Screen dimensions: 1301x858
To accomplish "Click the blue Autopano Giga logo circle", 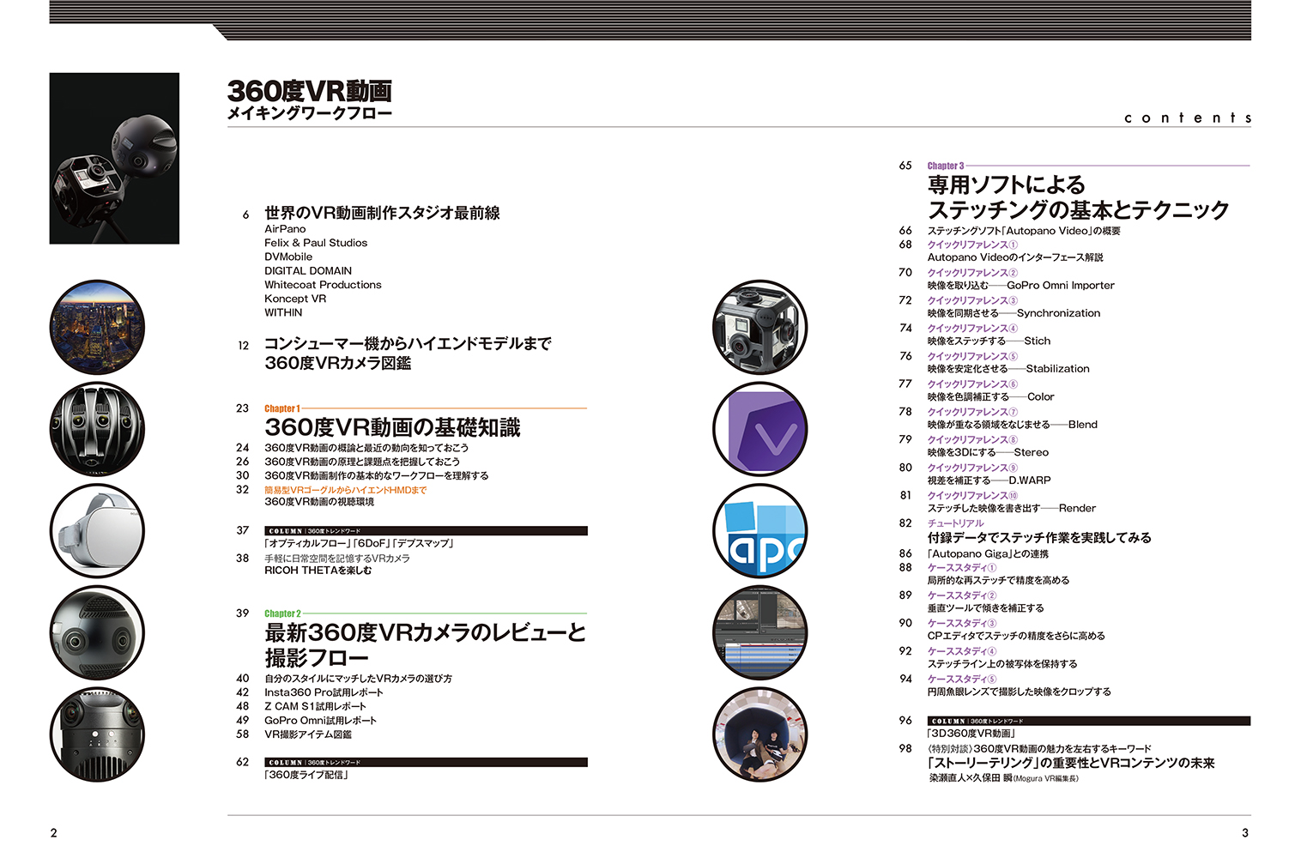I will pos(759,531).
